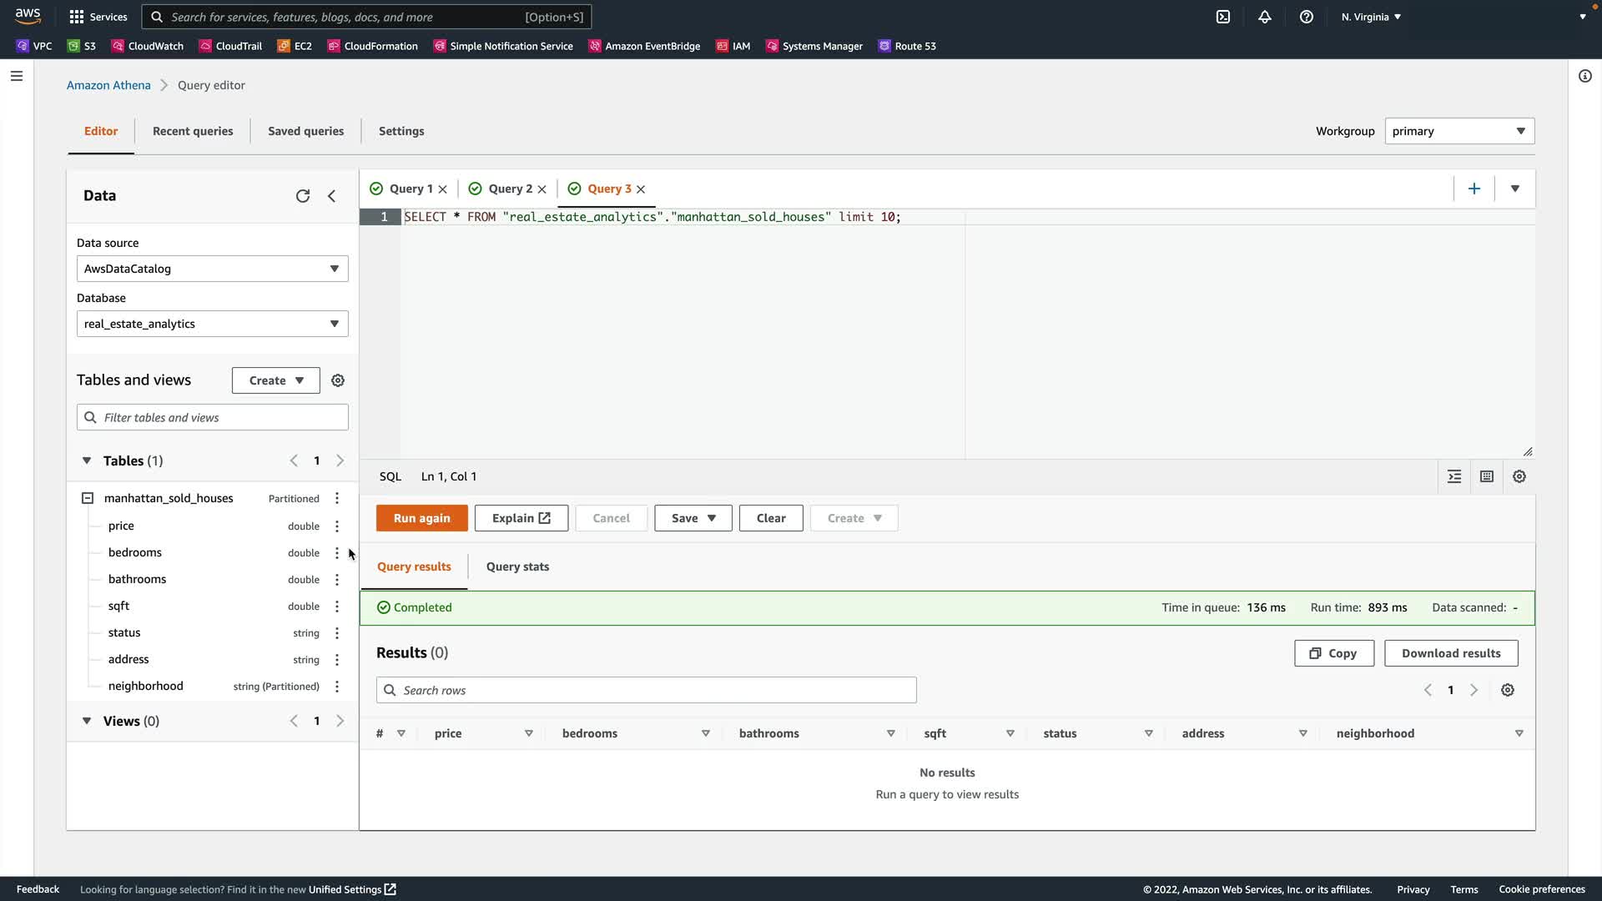The image size is (1602, 901).
Task: Switch to Query stats tab
Action: pyautogui.click(x=517, y=566)
